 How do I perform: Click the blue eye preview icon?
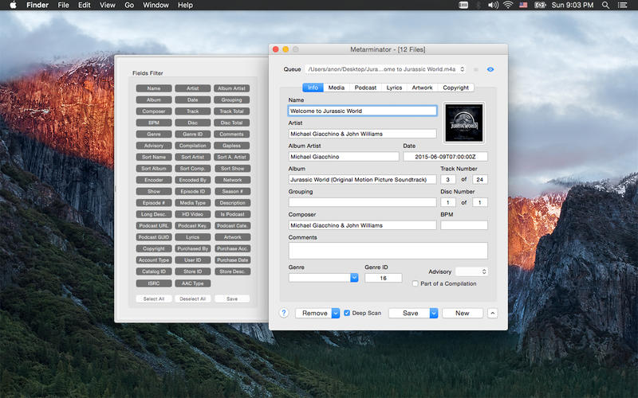[x=490, y=69]
